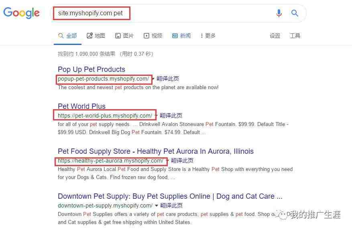
Task: Expand dropdown arrow beside downtown-pet-supply URL
Action: click(x=157, y=206)
